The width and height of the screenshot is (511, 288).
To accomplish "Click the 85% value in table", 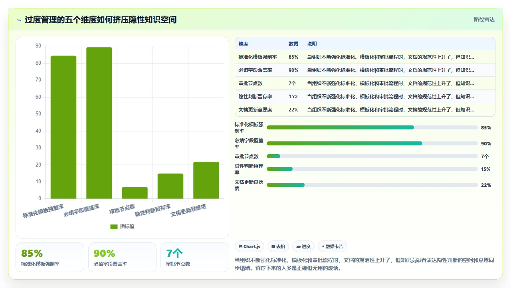I will (293, 57).
